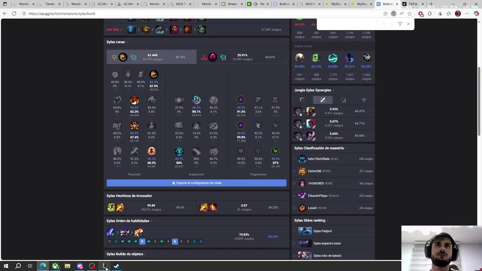Select the 25.91% rune page tab
The width and height of the screenshot is (482, 271).
pyautogui.click(x=241, y=57)
